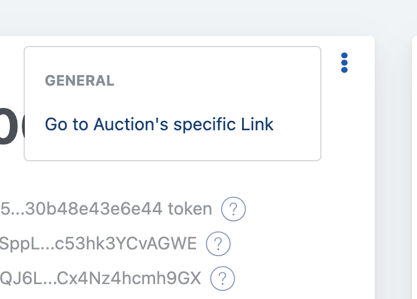Click the SppL...c53hk3YCvAGWE address text
This screenshot has height=299, width=417.
pyautogui.click(x=98, y=243)
